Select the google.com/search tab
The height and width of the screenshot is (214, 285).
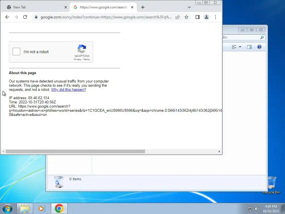click(103, 7)
